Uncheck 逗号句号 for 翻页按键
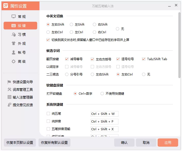This screenshot has height=151, width=182. (x=118, y=59)
